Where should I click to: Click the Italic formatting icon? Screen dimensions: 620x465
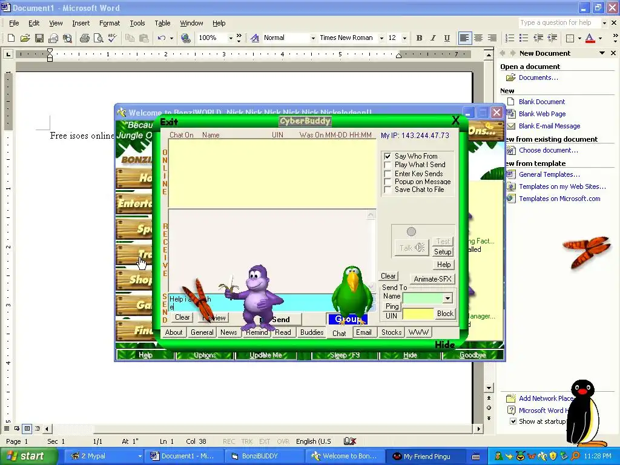(x=433, y=38)
